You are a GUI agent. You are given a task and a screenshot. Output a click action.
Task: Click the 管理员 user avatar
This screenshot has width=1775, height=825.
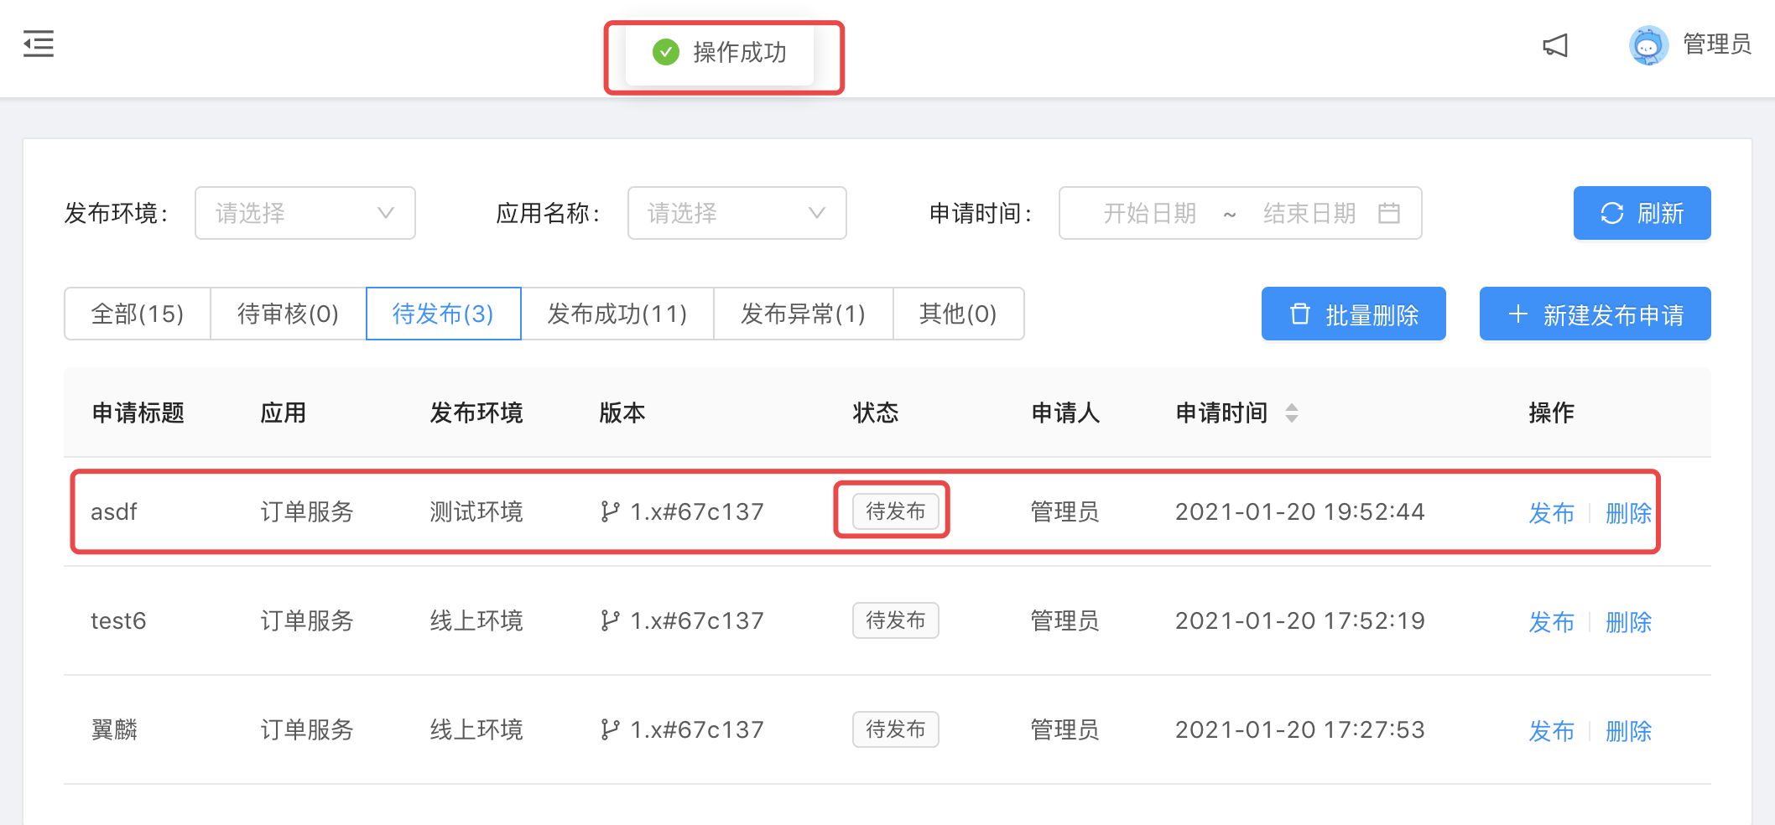(1648, 45)
